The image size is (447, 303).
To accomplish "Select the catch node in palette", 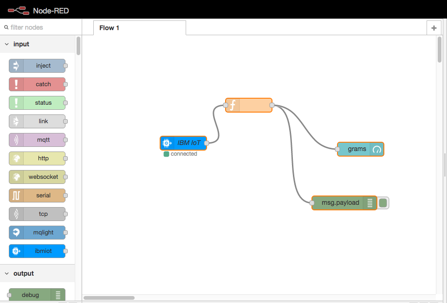I will click(x=37, y=84).
